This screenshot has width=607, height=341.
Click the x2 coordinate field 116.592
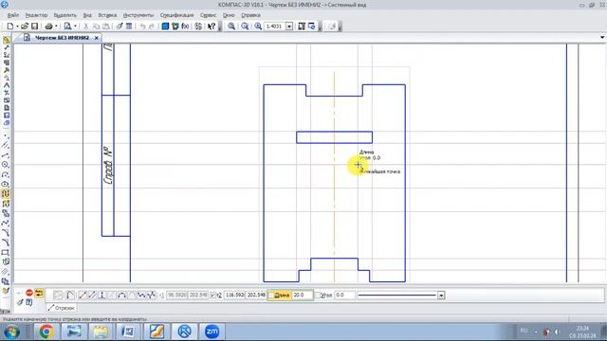tap(234, 296)
